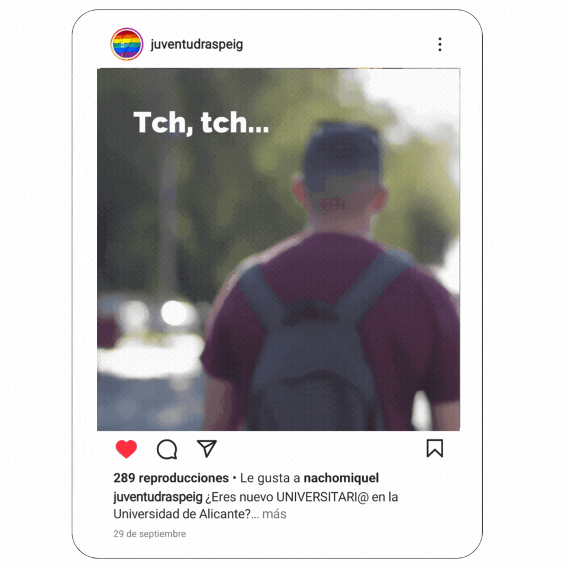Screen dimensions: 568x568
Task: View the 289 reproducciones count details
Action: pyautogui.click(x=171, y=478)
